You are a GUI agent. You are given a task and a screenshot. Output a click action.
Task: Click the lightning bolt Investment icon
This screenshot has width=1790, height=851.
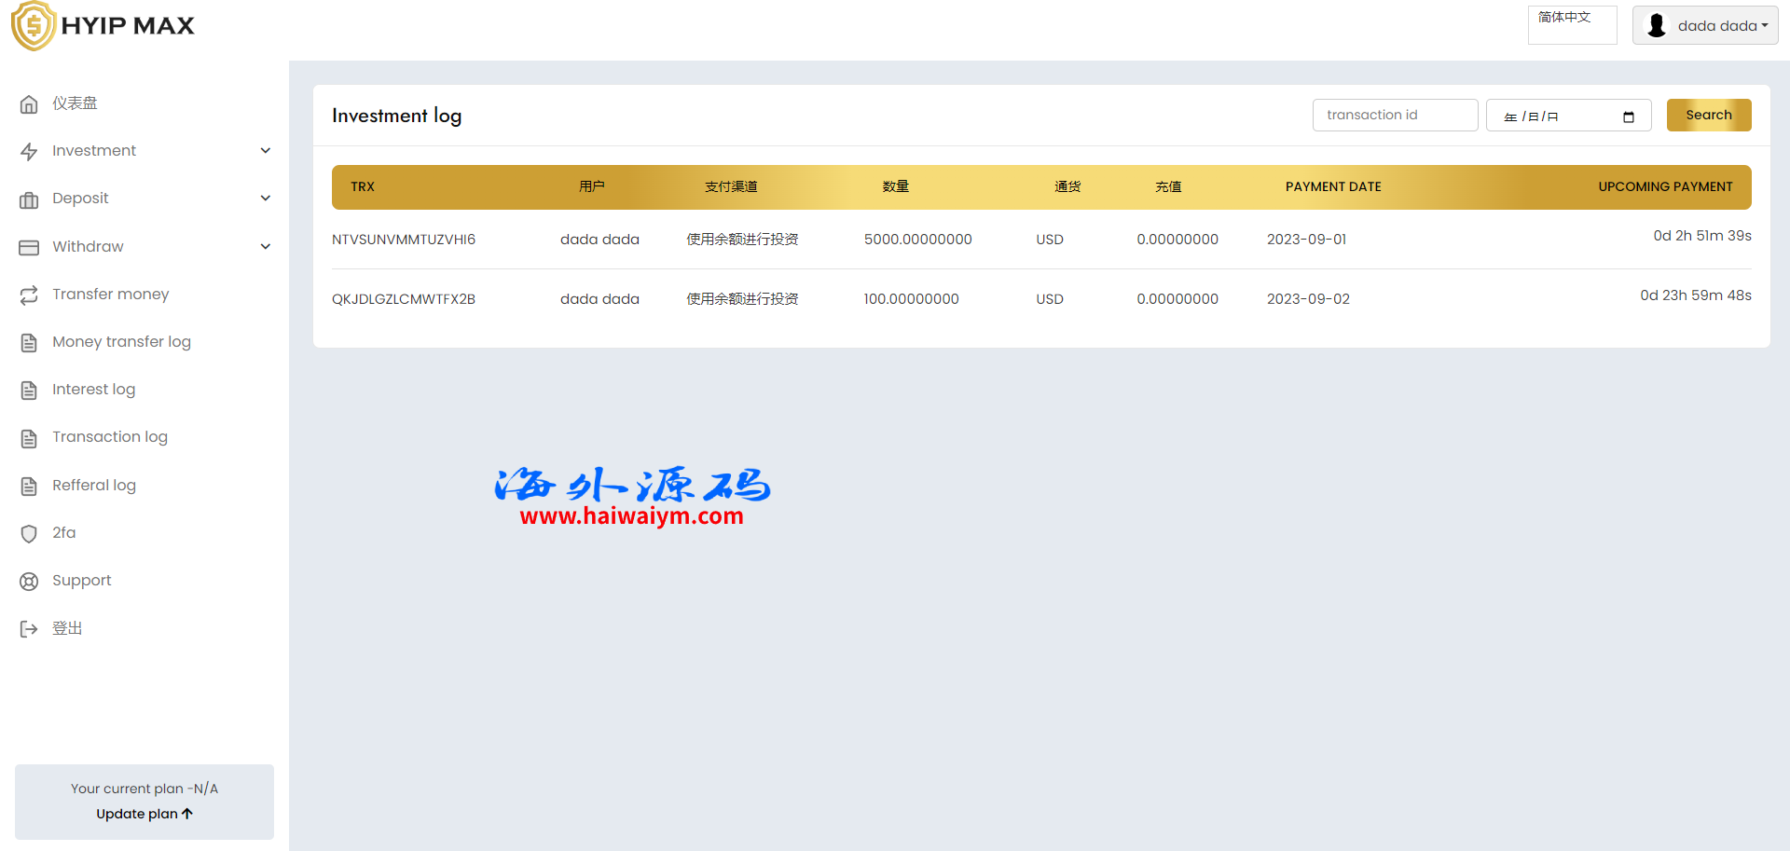[x=29, y=152]
